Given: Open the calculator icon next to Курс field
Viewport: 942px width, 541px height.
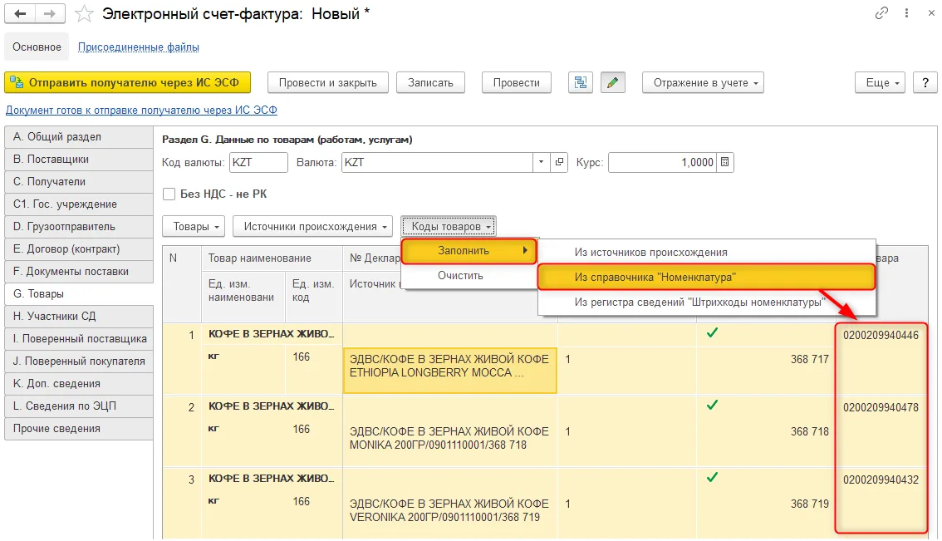Looking at the screenshot, I should coord(725,162).
